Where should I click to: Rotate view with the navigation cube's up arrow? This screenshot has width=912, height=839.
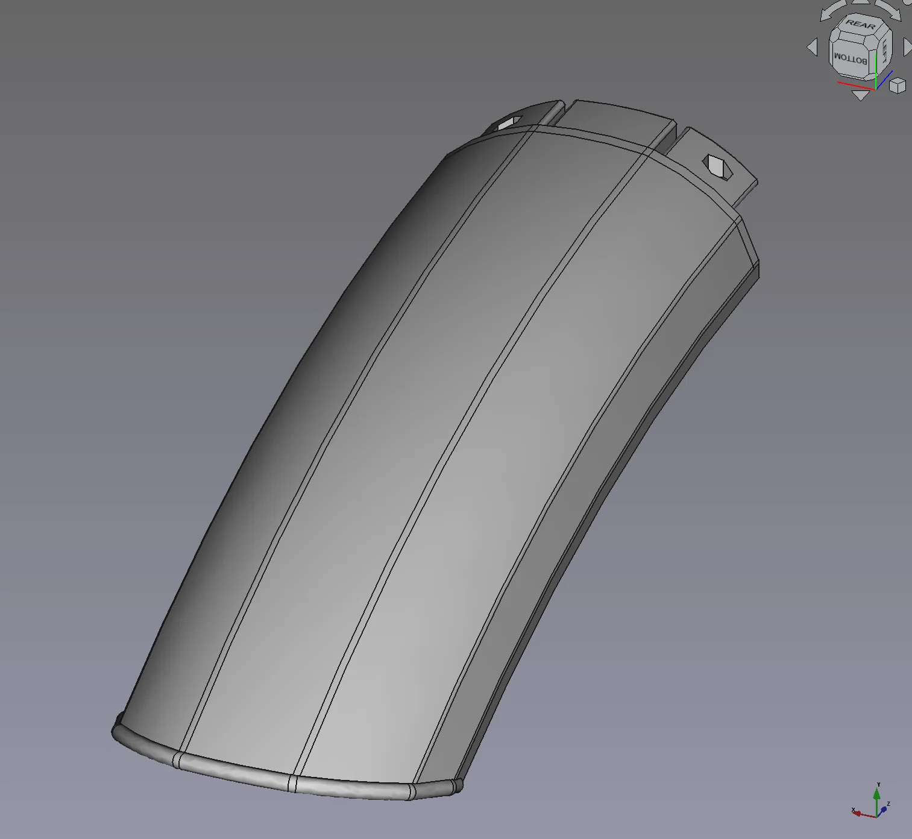[x=861, y=3]
